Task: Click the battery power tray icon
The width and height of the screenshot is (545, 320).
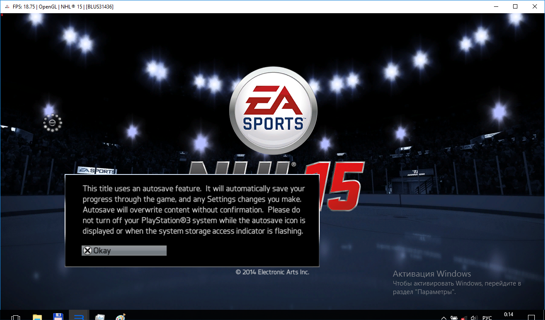Action: tap(454, 317)
